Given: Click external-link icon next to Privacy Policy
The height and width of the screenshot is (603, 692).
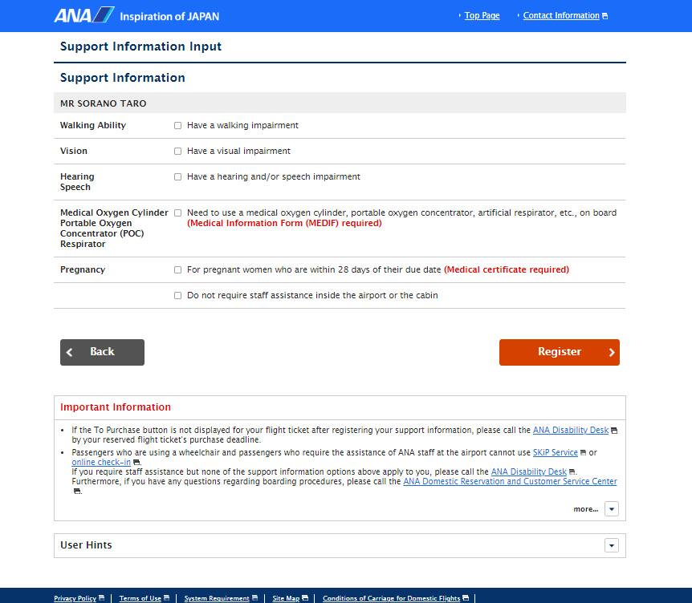Looking at the screenshot, I should [102, 598].
